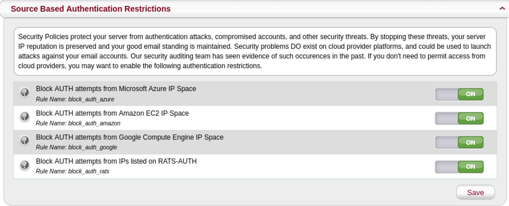
Task: Click the Google Compute Engine rule label
Action: (x=129, y=137)
